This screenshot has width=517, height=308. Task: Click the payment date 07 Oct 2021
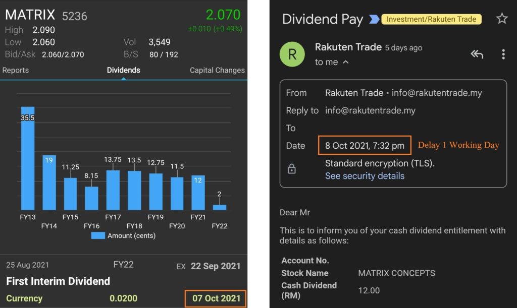point(216,298)
